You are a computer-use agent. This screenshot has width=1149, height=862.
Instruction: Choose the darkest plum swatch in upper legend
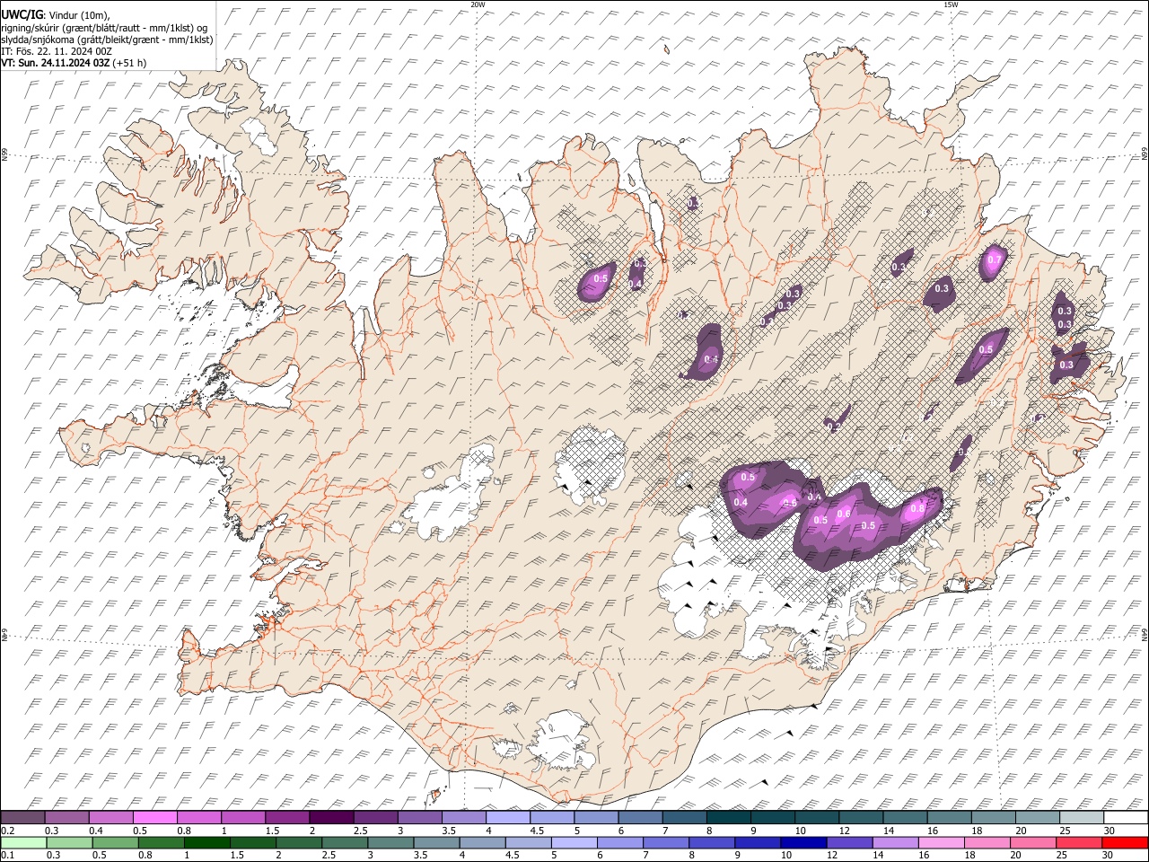pyautogui.click(x=330, y=818)
